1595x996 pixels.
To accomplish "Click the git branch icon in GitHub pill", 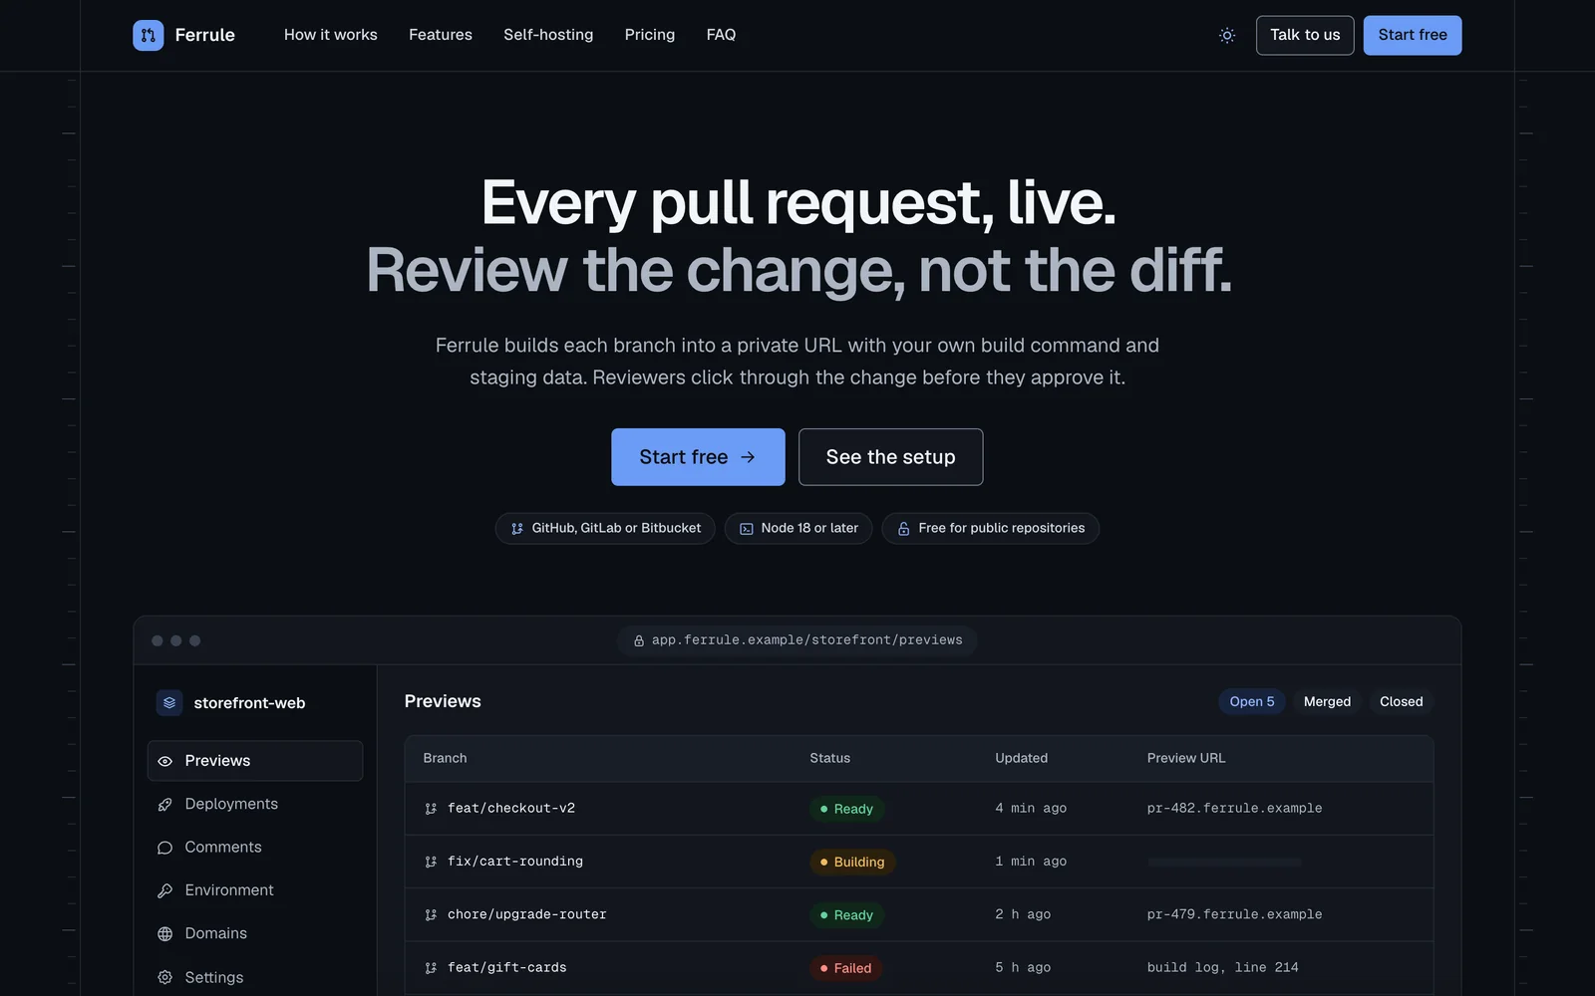I will pyautogui.click(x=517, y=529).
